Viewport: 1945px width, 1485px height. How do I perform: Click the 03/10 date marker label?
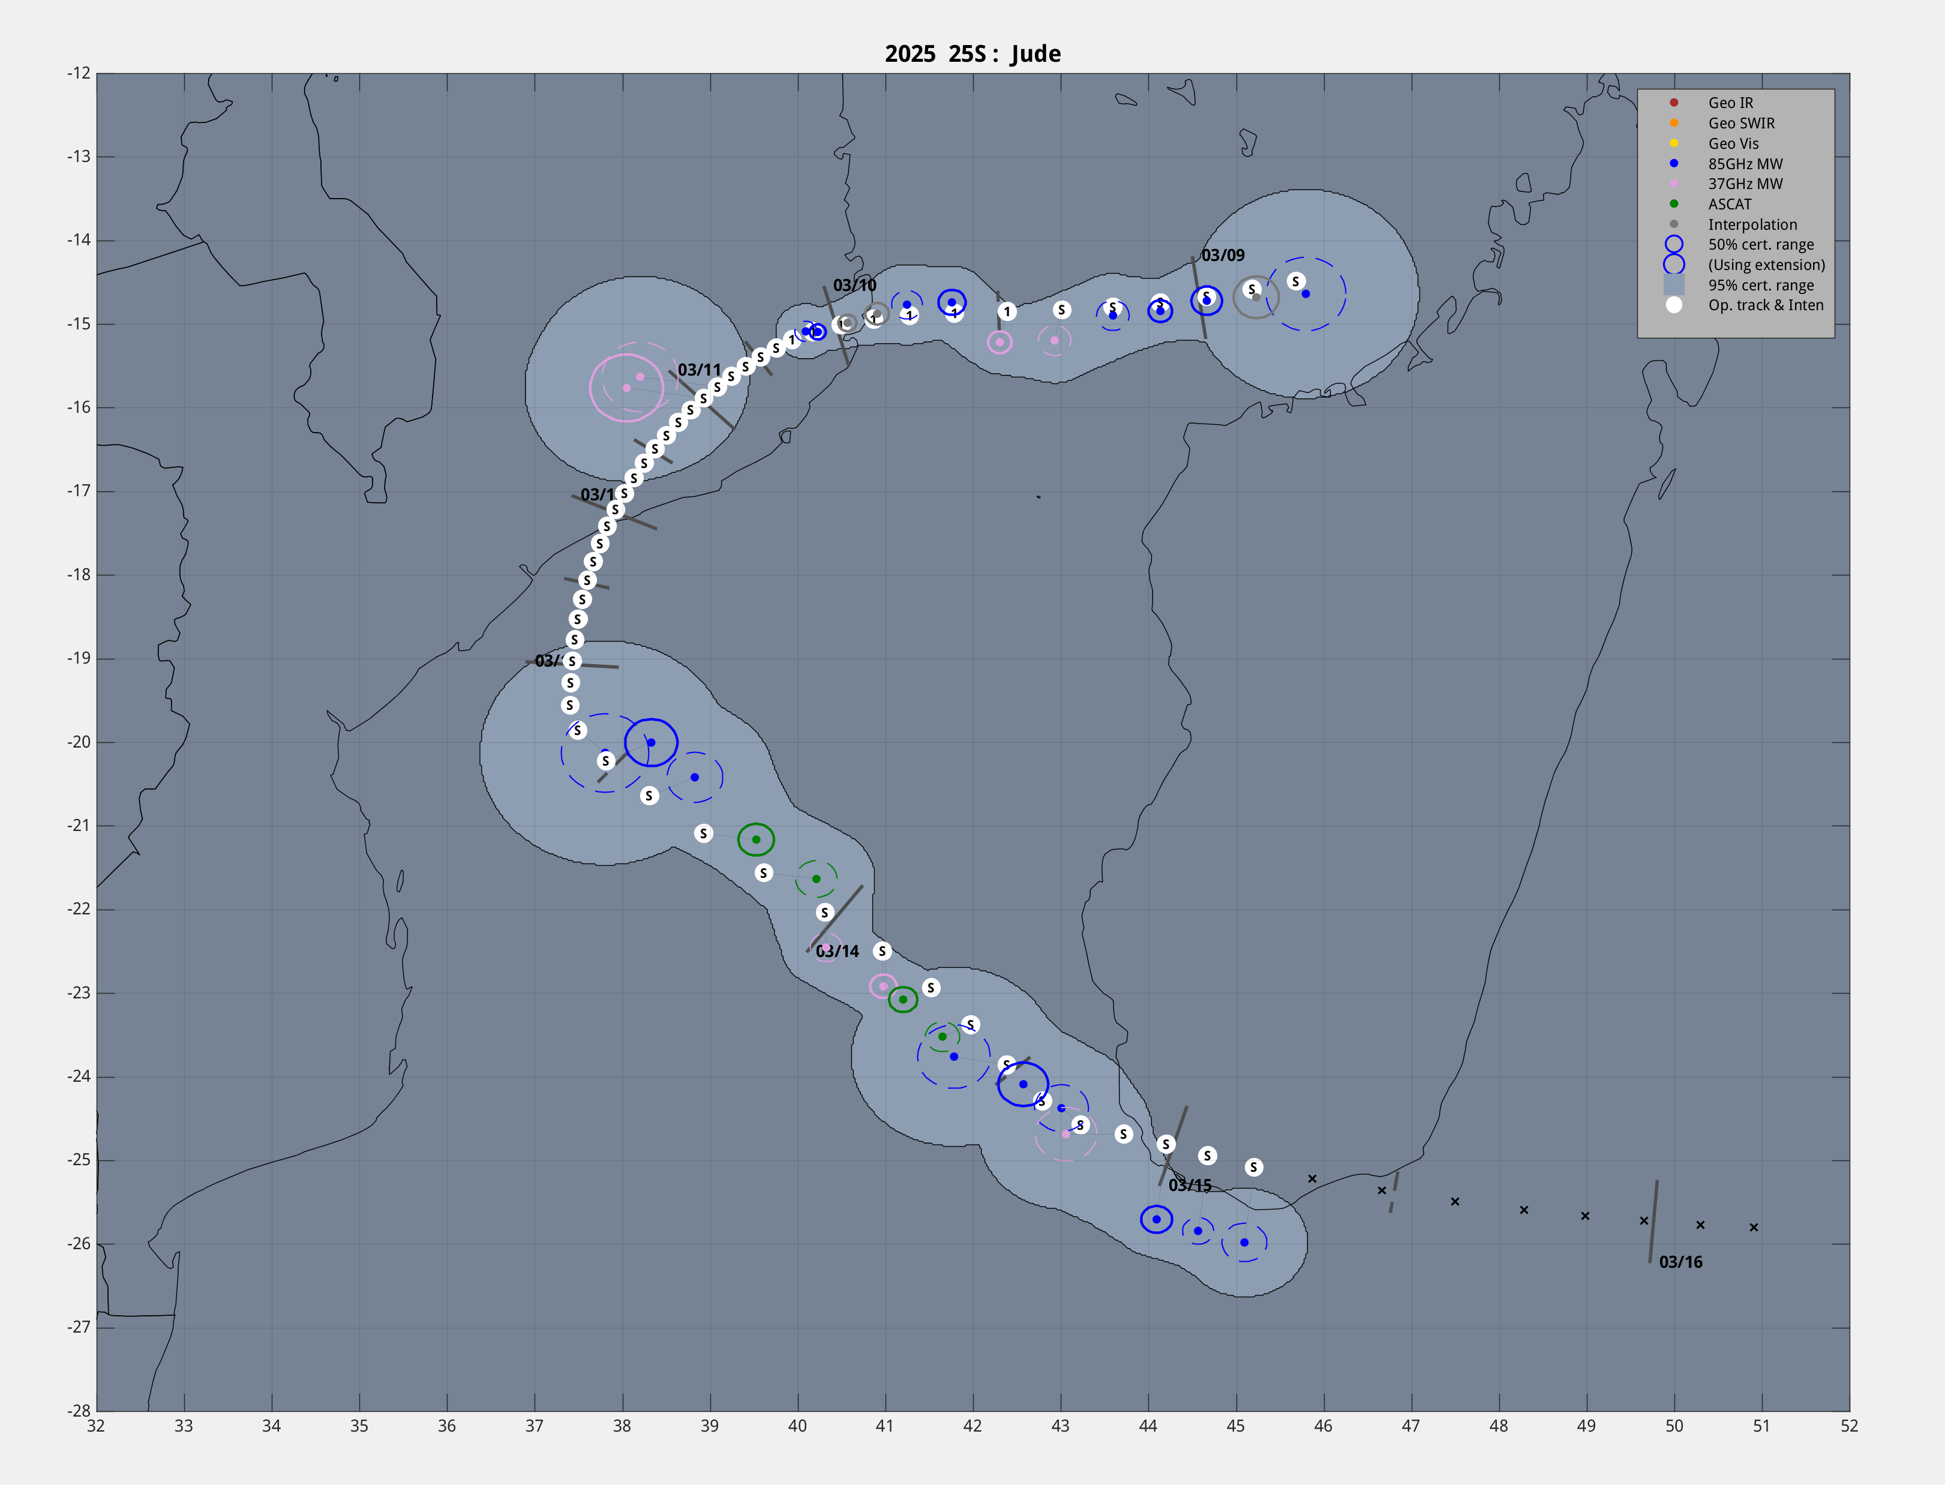click(854, 286)
